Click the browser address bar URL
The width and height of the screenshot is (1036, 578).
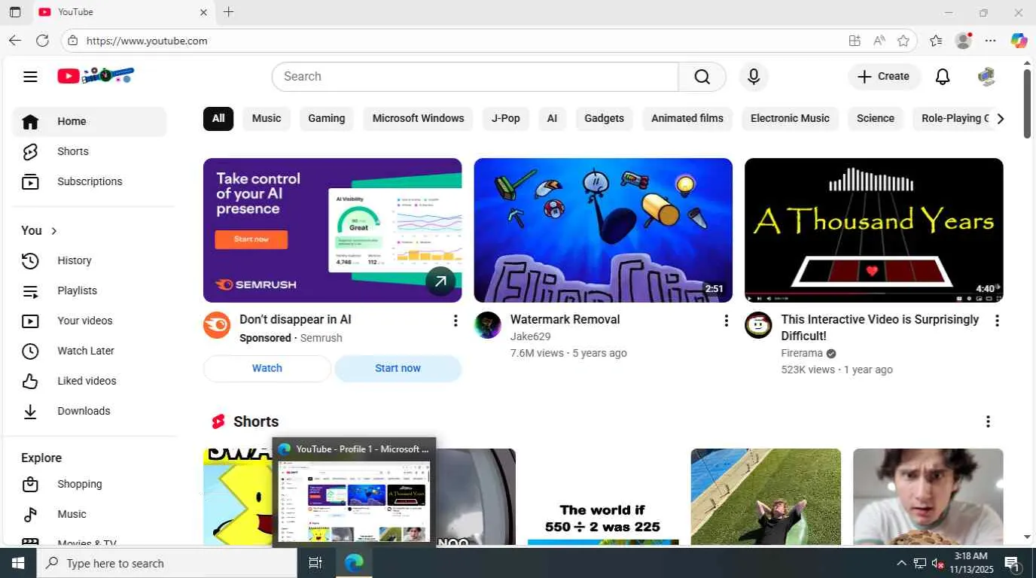pos(147,41)
